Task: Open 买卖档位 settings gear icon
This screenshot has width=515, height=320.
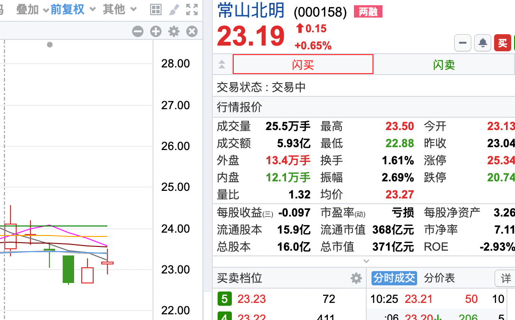Action: coord(356,278)
